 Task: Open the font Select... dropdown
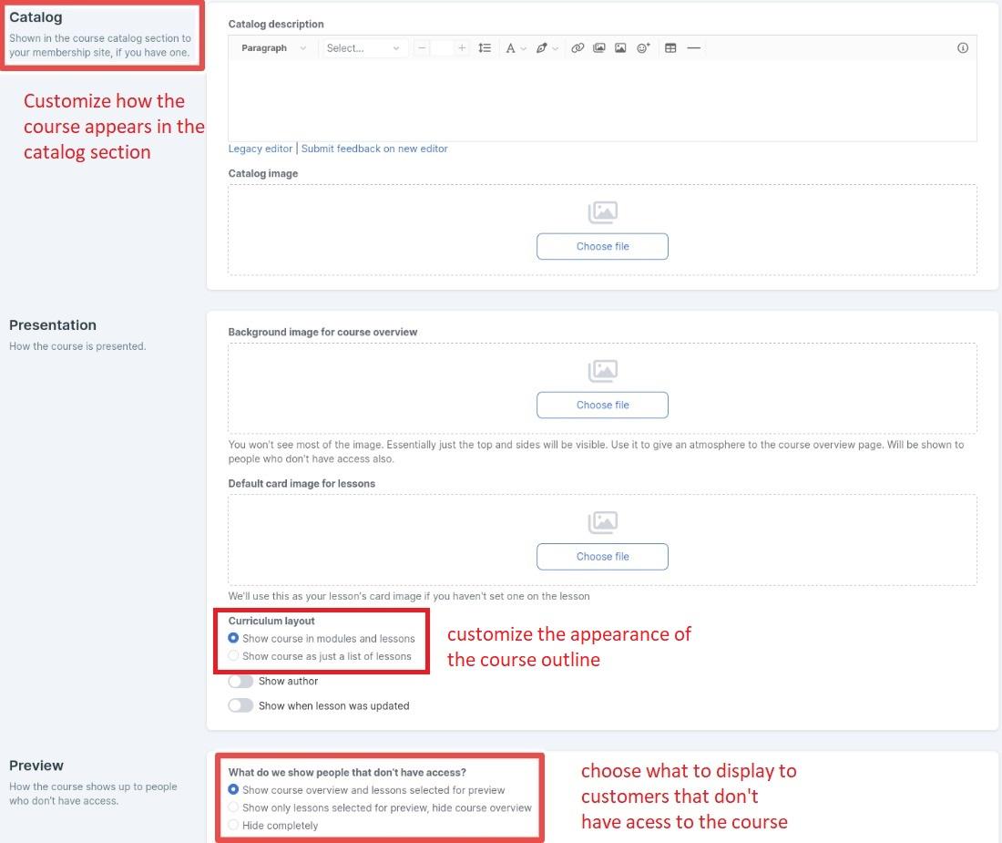[364, 48]
